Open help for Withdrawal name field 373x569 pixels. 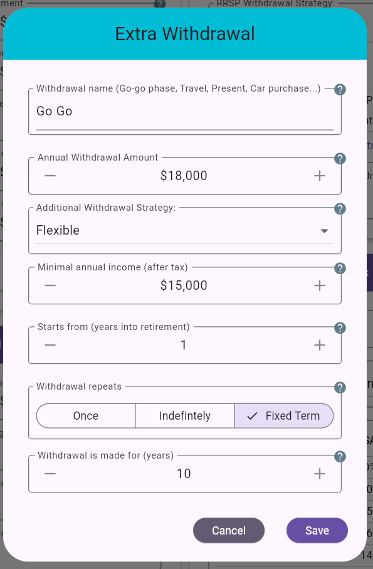[x=339, y=90]
